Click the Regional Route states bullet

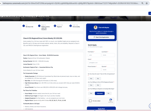click(45, 100)
